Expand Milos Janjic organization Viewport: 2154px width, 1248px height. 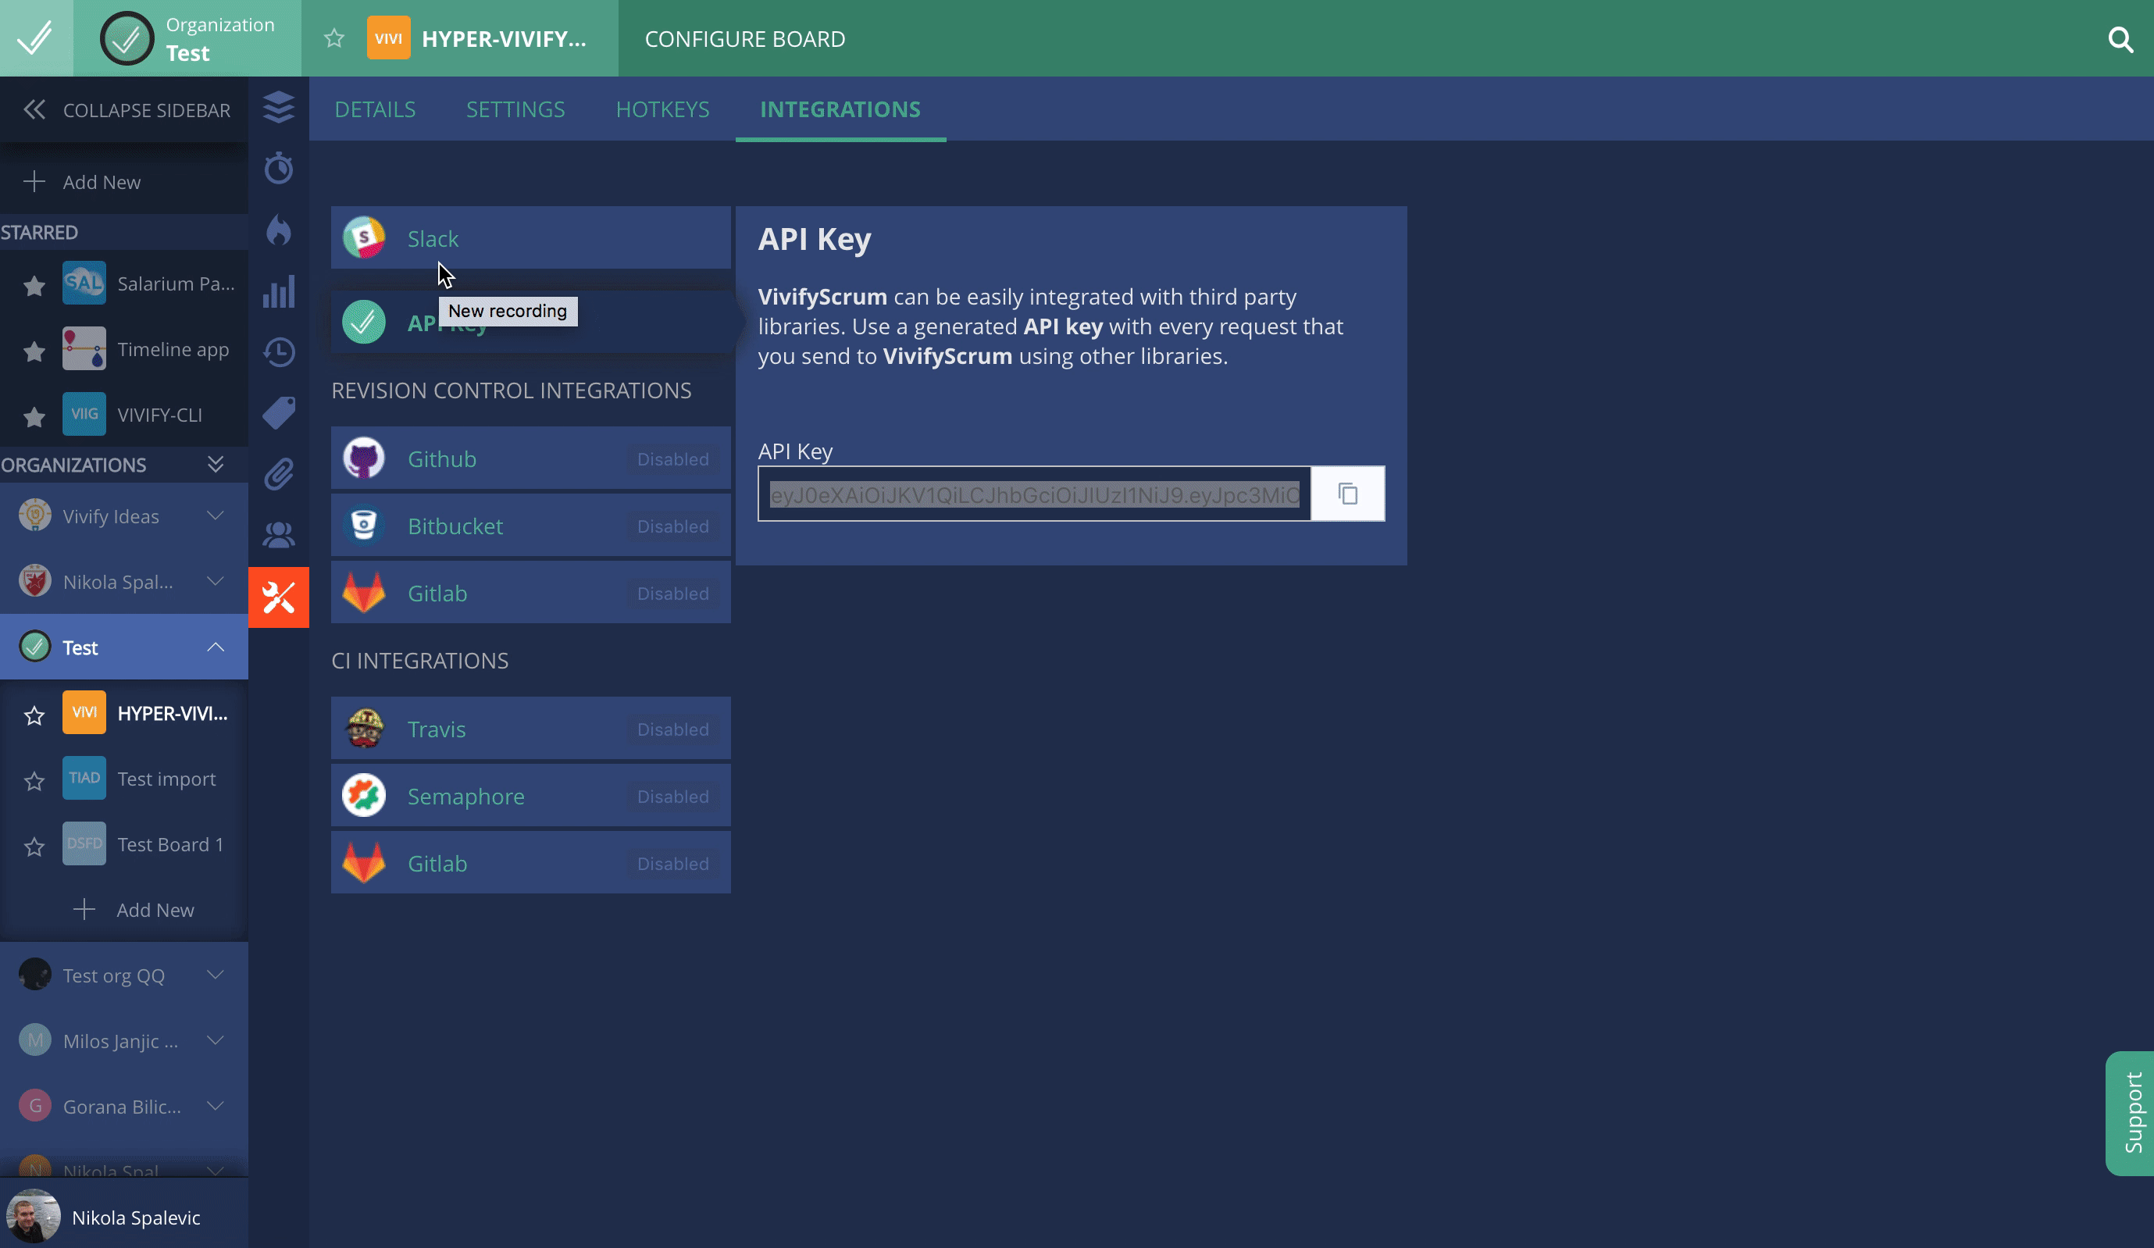tap(216, 1040)
